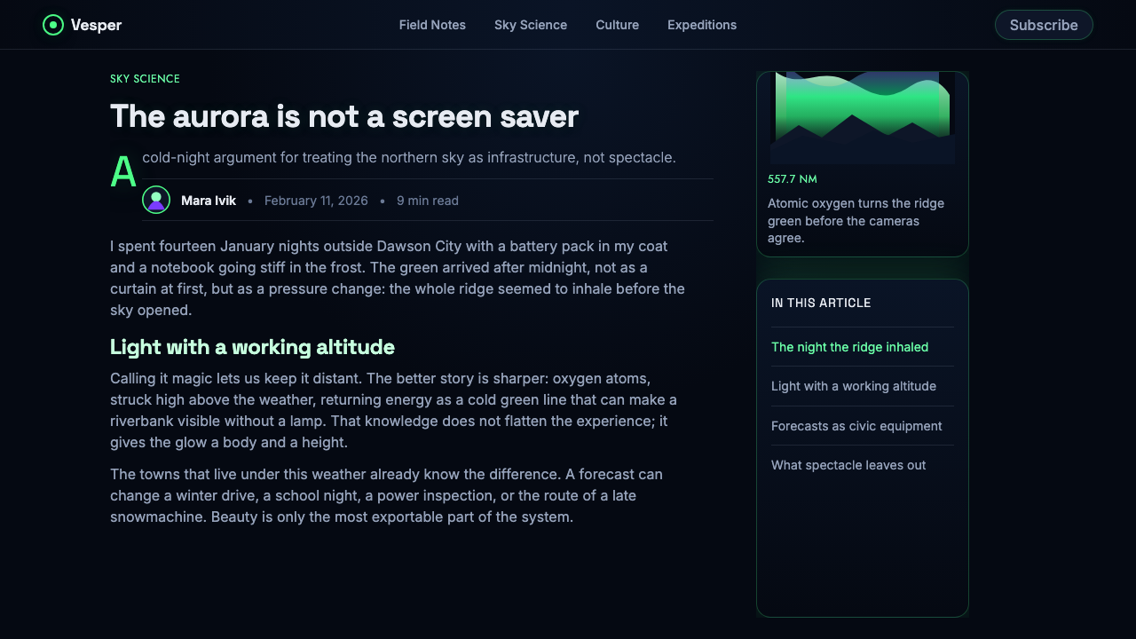Open the Field Notes menu item

432,25
